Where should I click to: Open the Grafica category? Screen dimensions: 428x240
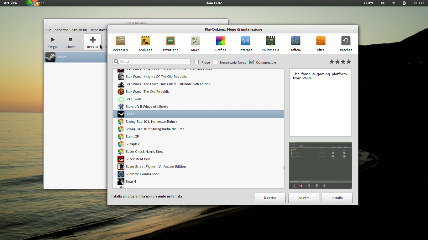(221, 44)
